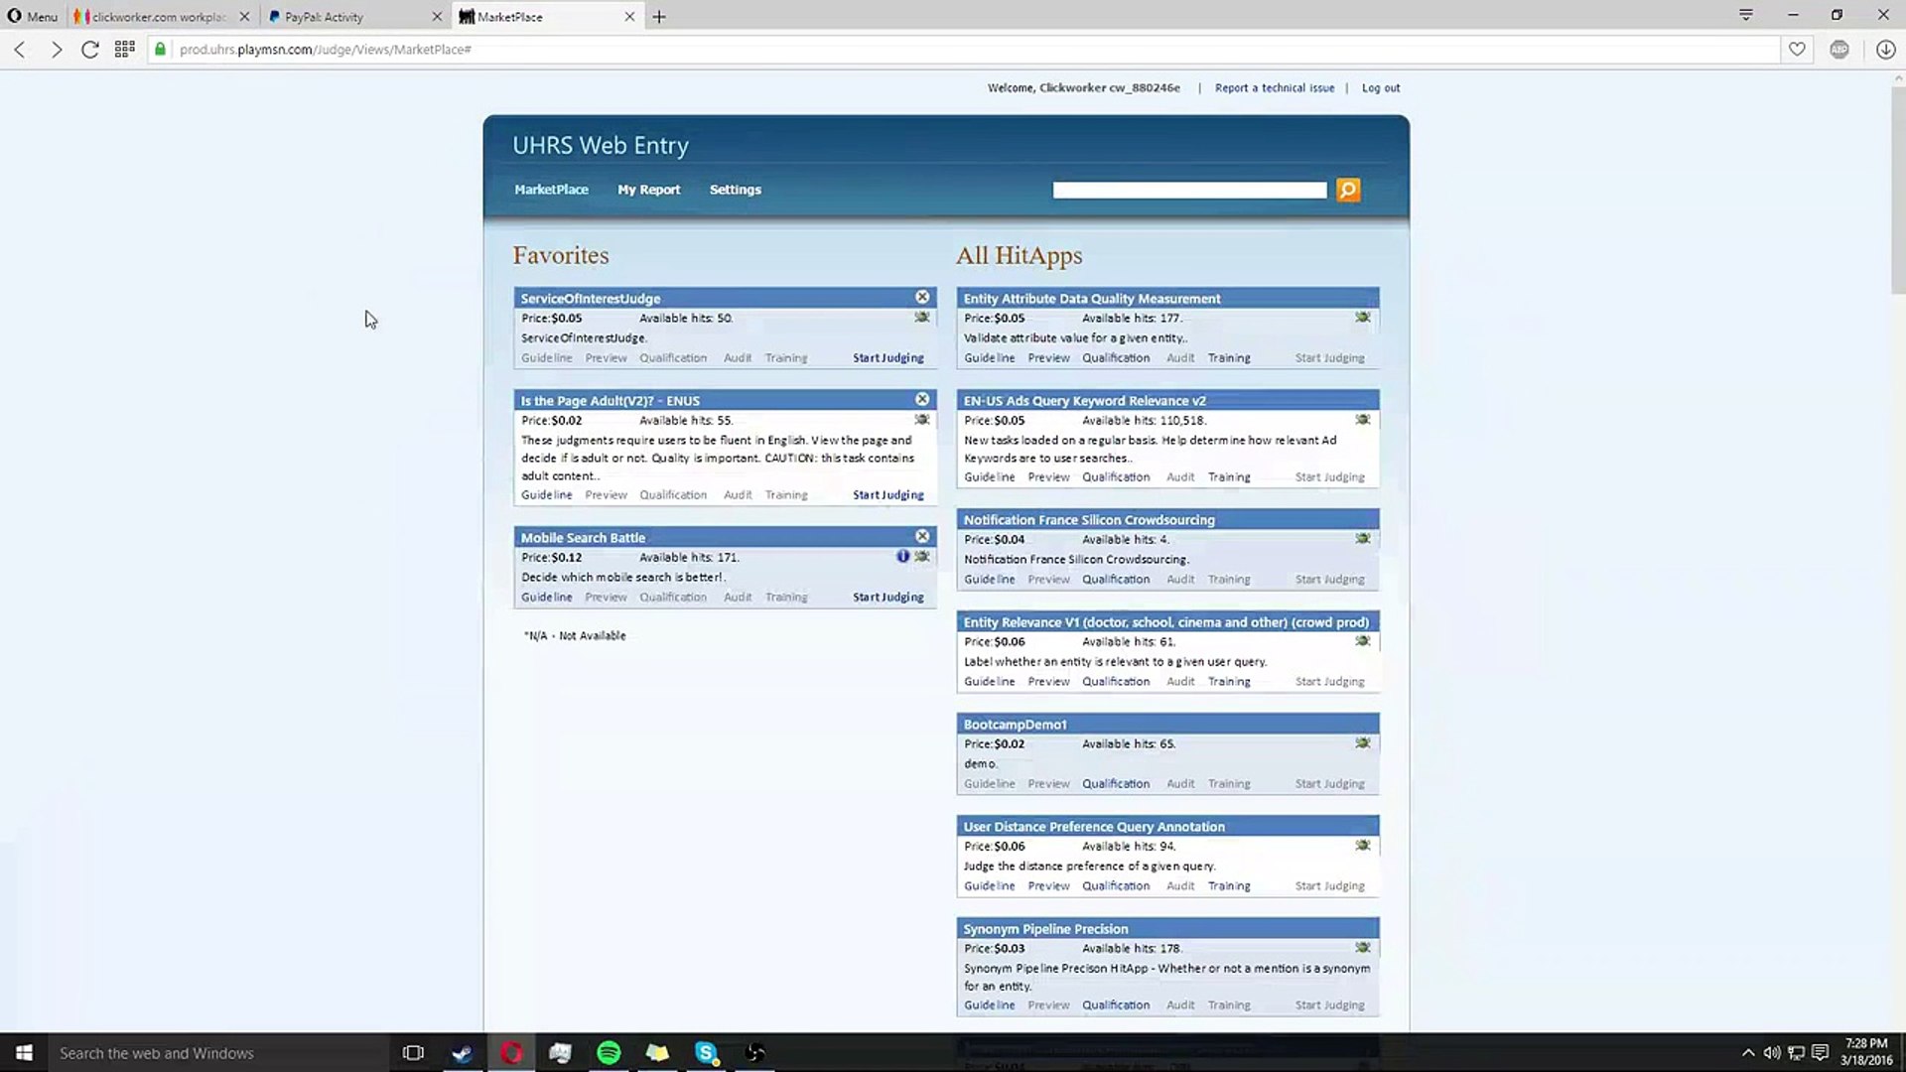Open Skype from the taskbar
This screenshot has width=1906, height=1072.
point(706,1052)
